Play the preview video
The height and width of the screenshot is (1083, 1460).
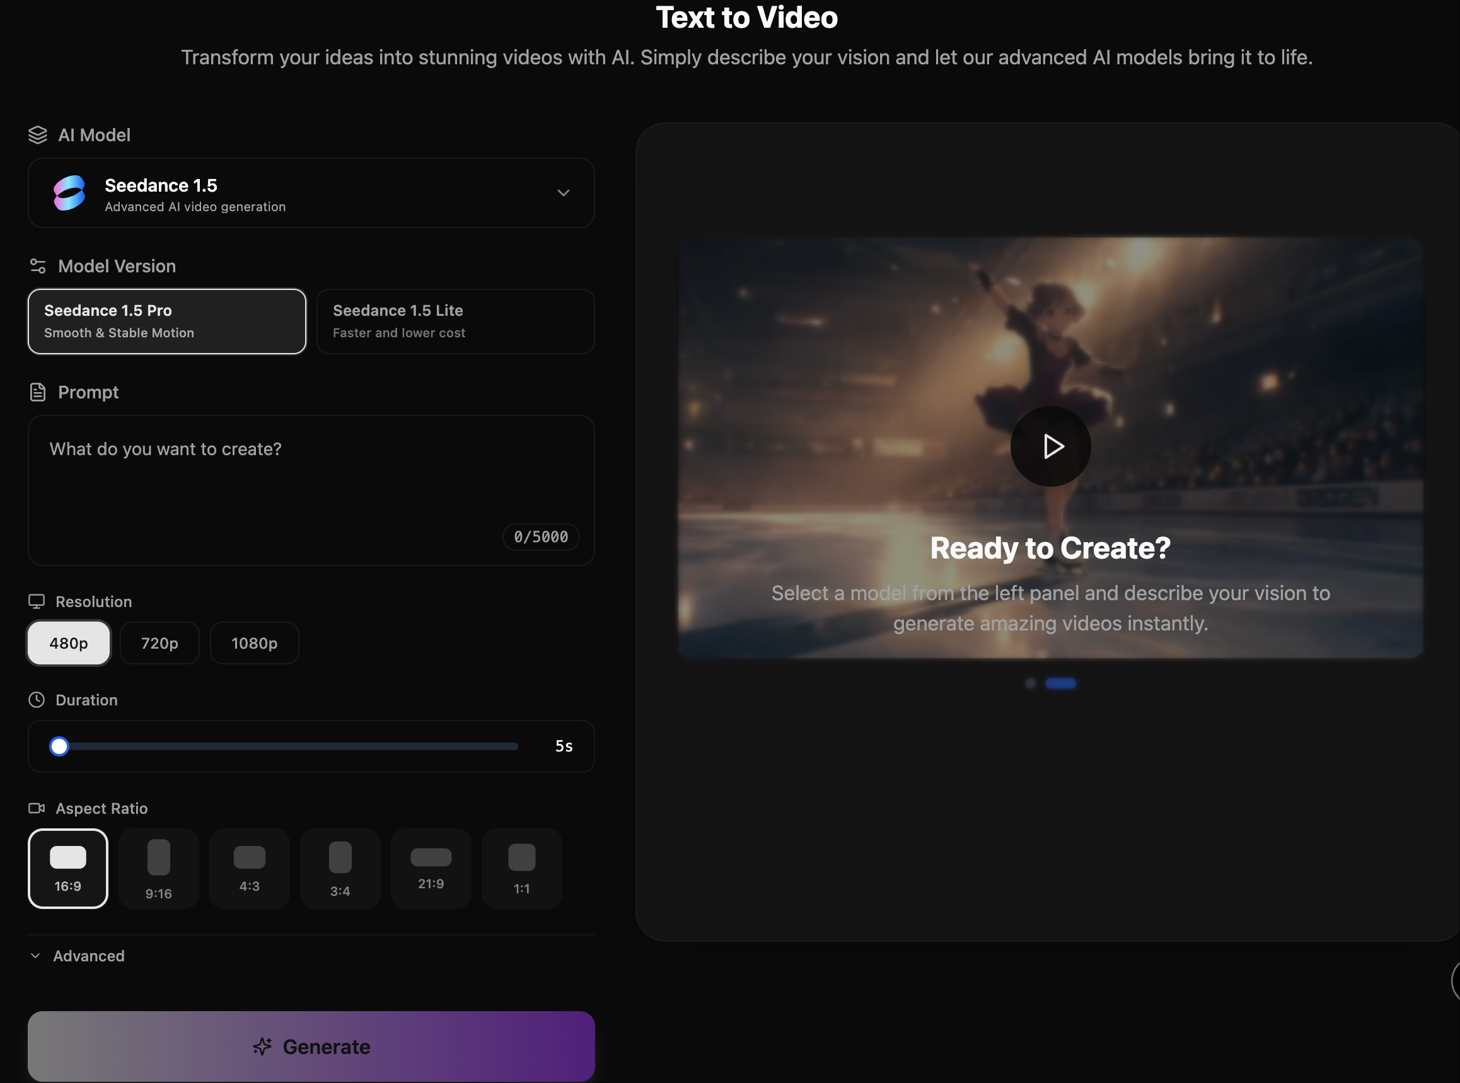pyautogui.click(x=1050, y=446)
